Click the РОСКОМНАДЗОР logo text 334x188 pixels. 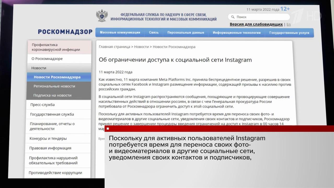(65, 32)
